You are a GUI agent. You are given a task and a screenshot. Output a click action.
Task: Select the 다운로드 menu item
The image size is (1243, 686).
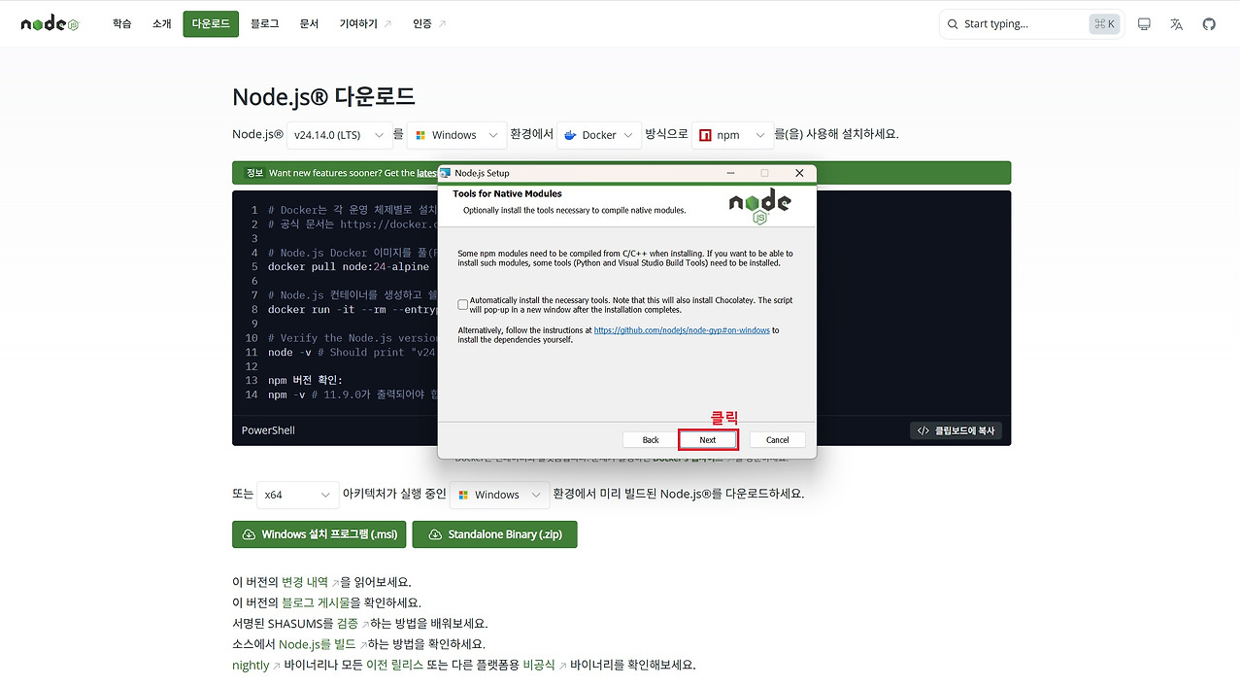pos(211,23)
